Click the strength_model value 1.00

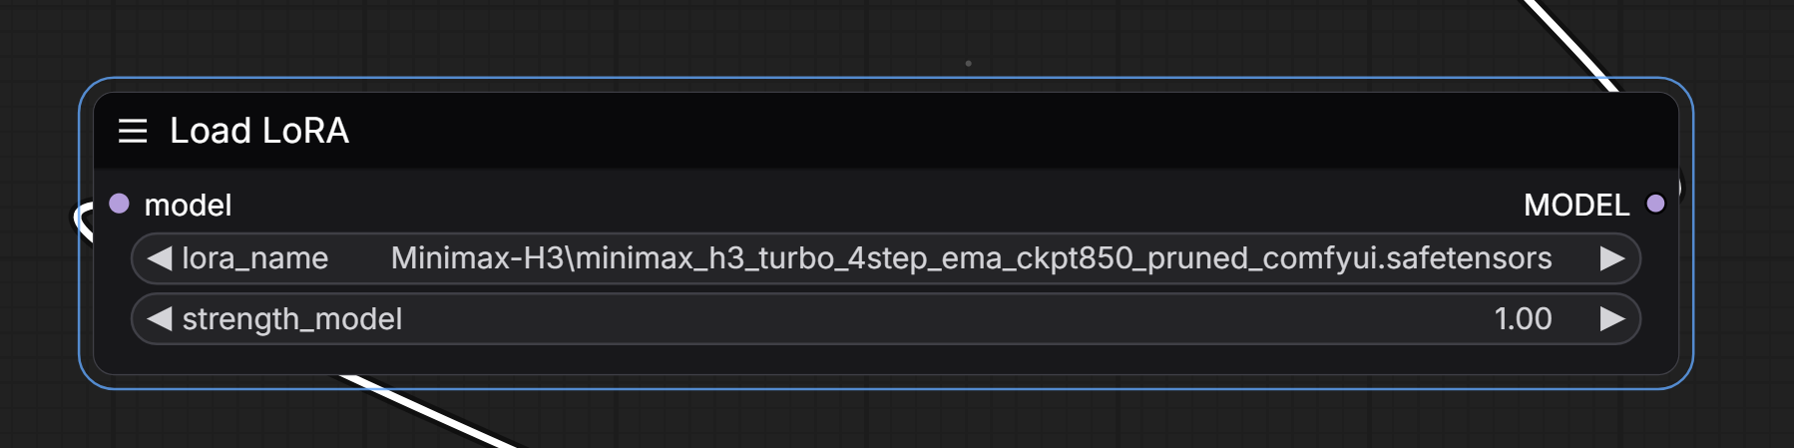[x=1523, y=318]
